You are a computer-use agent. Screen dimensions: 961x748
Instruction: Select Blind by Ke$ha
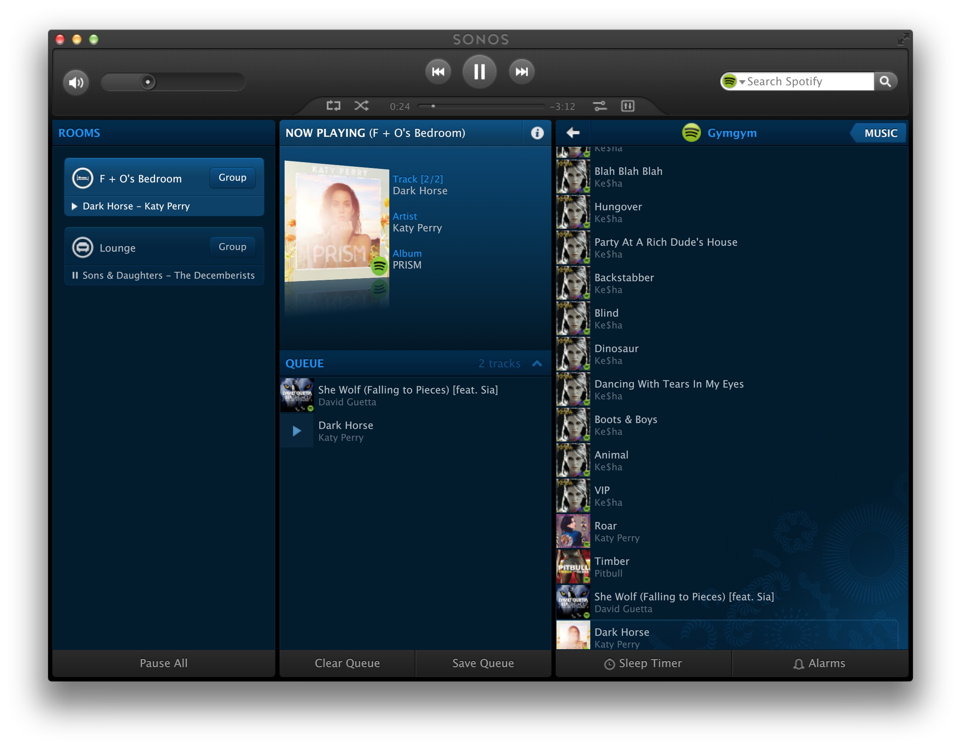click(x=732, y=319)
